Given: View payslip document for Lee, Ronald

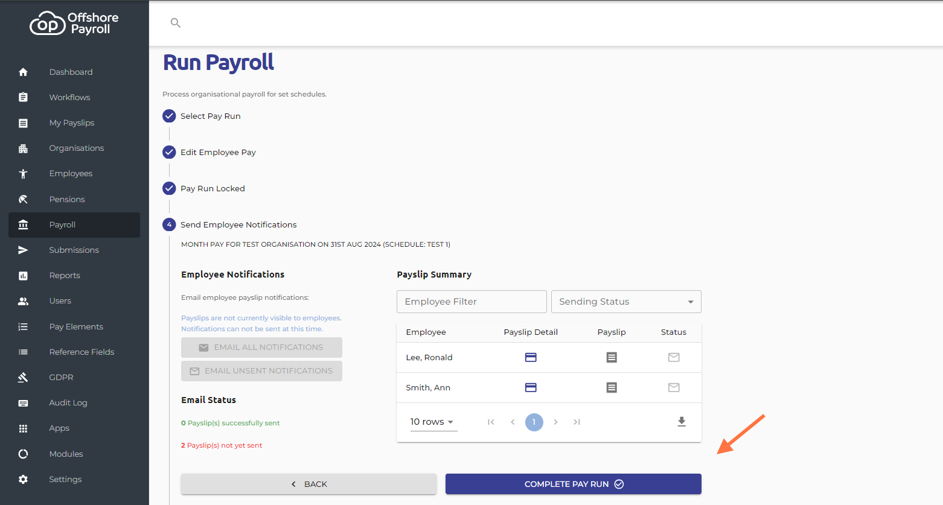Looking at the screenshot, I should 612,357.
